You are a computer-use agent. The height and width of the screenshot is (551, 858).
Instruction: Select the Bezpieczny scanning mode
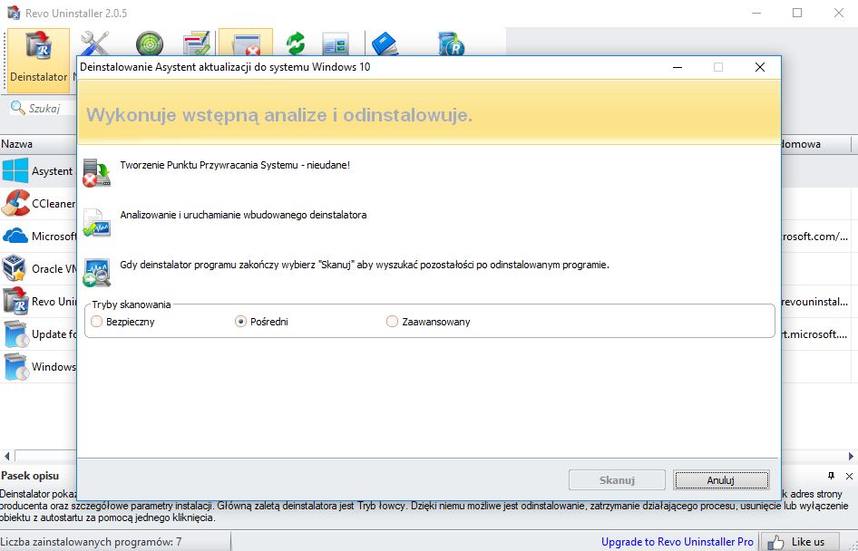click(x=97, y=322)
